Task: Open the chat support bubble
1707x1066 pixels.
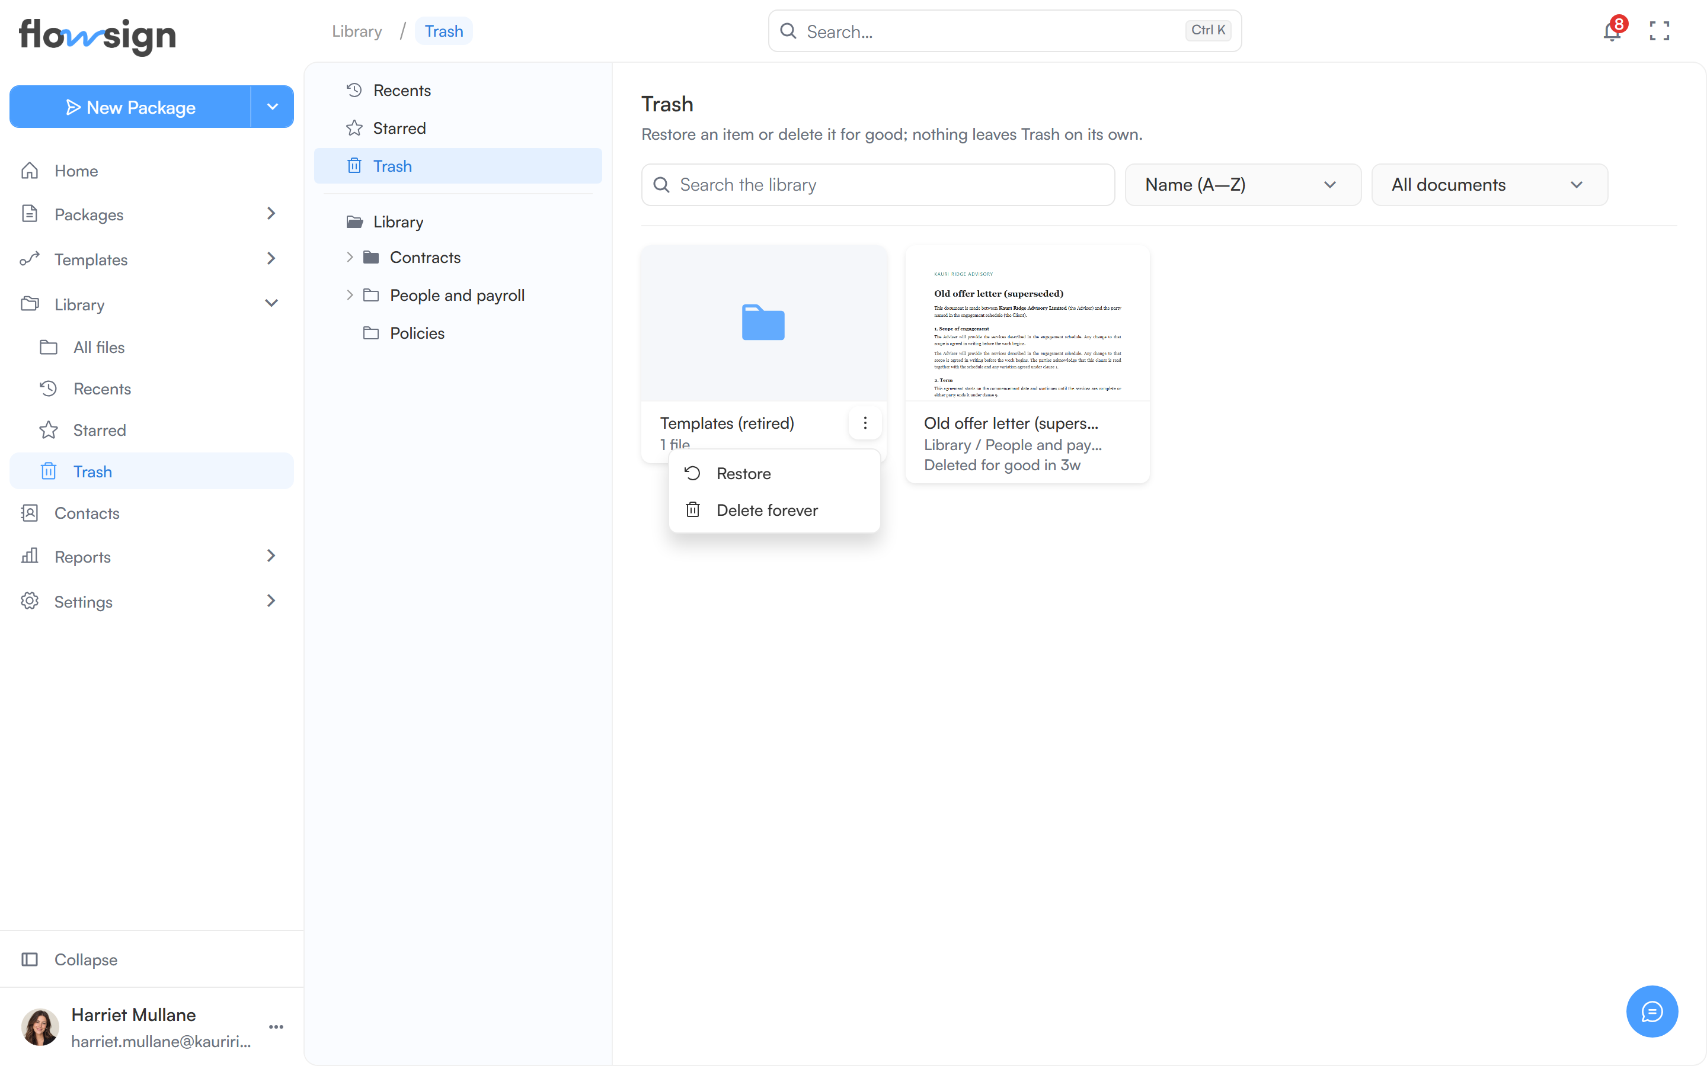Action: click(x=1652, y=1011)
